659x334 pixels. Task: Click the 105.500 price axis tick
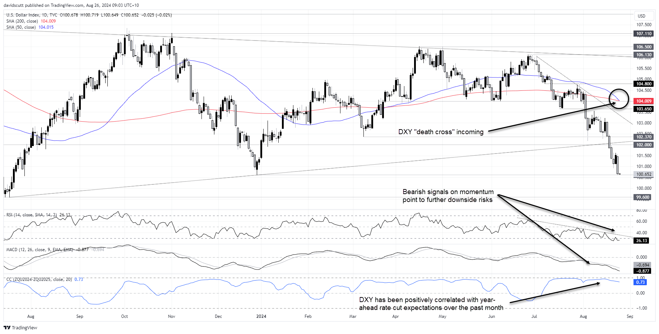(x=644, y=69)
